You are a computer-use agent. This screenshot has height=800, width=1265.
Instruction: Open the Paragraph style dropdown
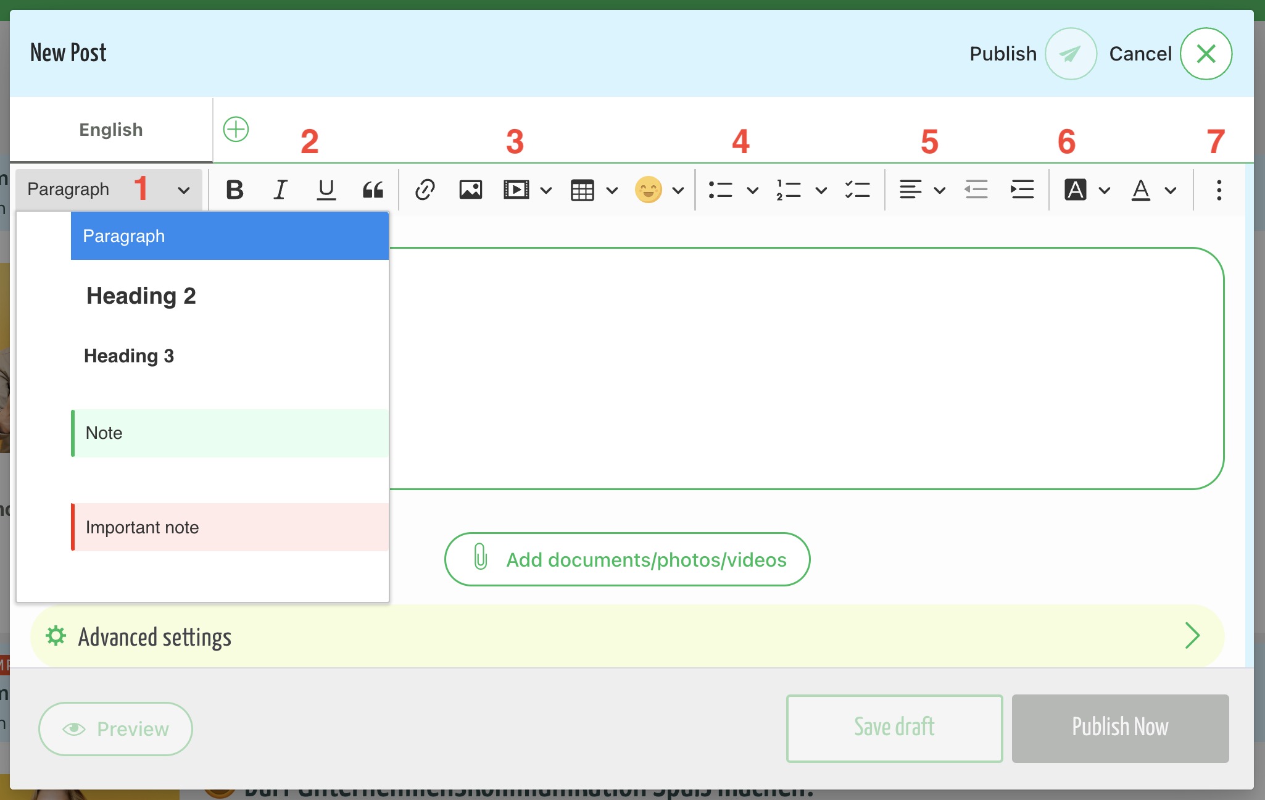(109, 190)
